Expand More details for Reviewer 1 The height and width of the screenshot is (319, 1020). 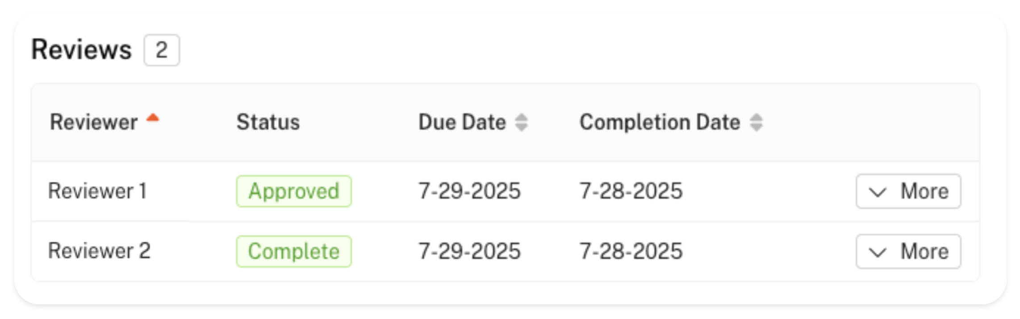(x=908, y=191)
